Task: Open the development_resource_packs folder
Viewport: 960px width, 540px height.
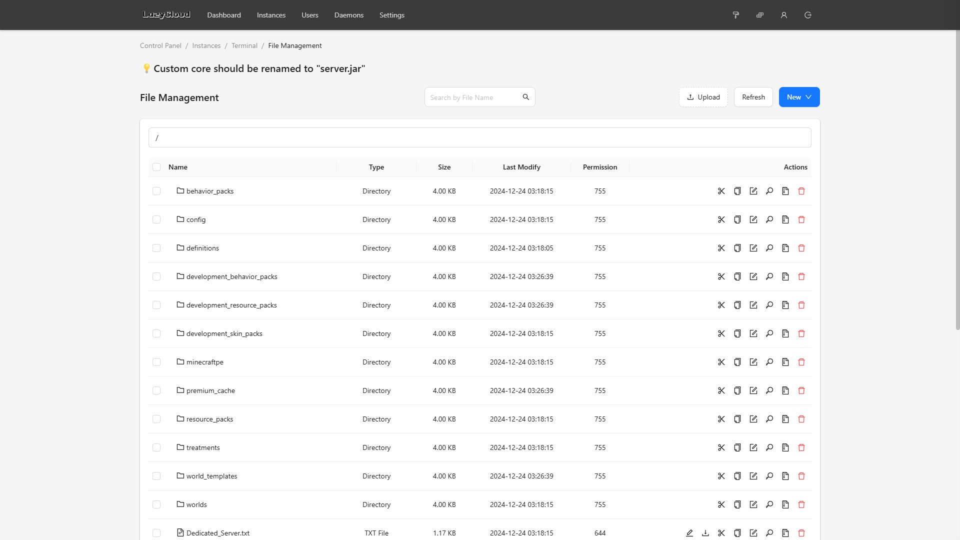Action: (x=231, y=305)
